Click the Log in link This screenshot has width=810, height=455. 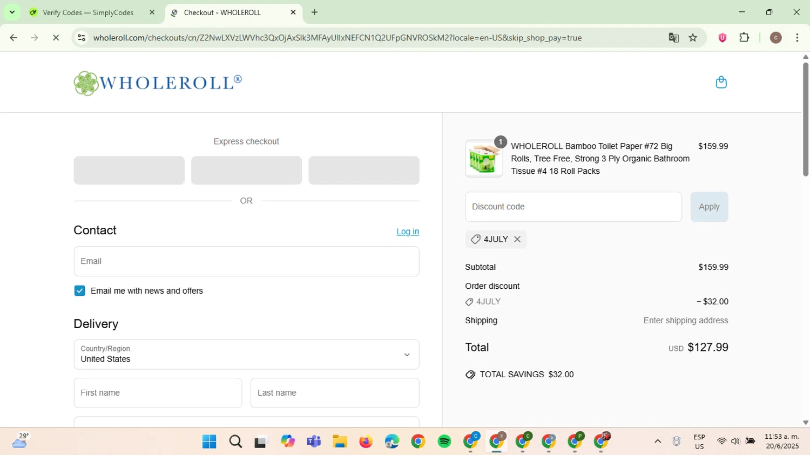408,232
